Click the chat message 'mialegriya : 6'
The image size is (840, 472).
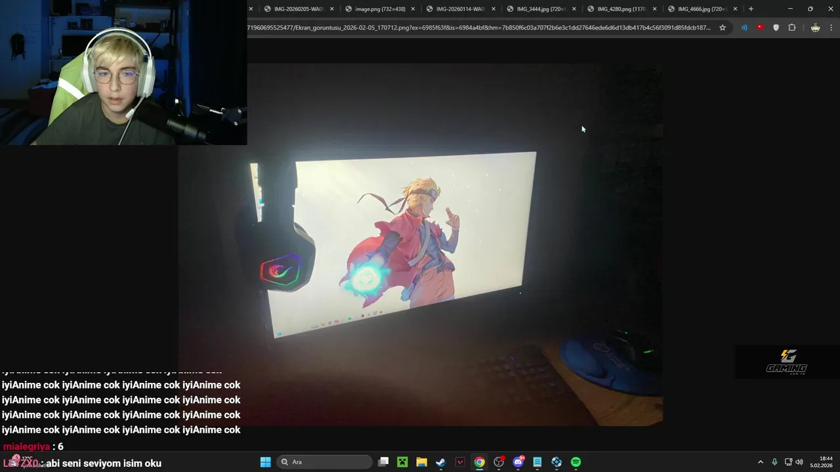(33, 446)
